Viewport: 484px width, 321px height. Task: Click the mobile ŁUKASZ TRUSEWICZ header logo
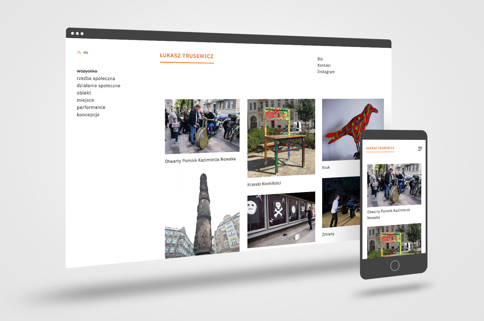(380, 148)
